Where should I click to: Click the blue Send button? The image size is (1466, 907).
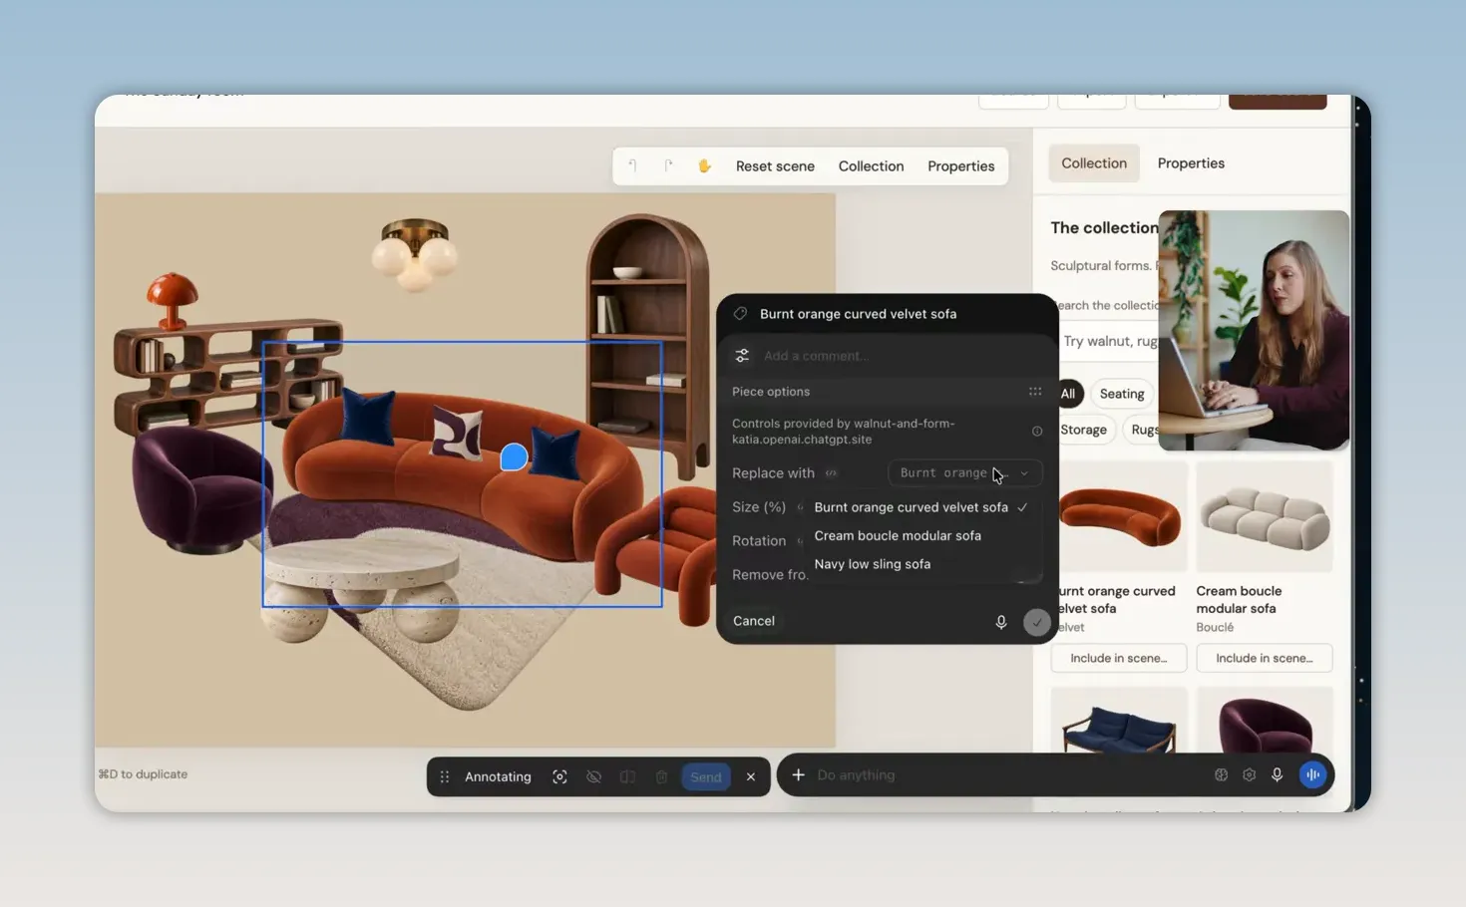point(706,776)
